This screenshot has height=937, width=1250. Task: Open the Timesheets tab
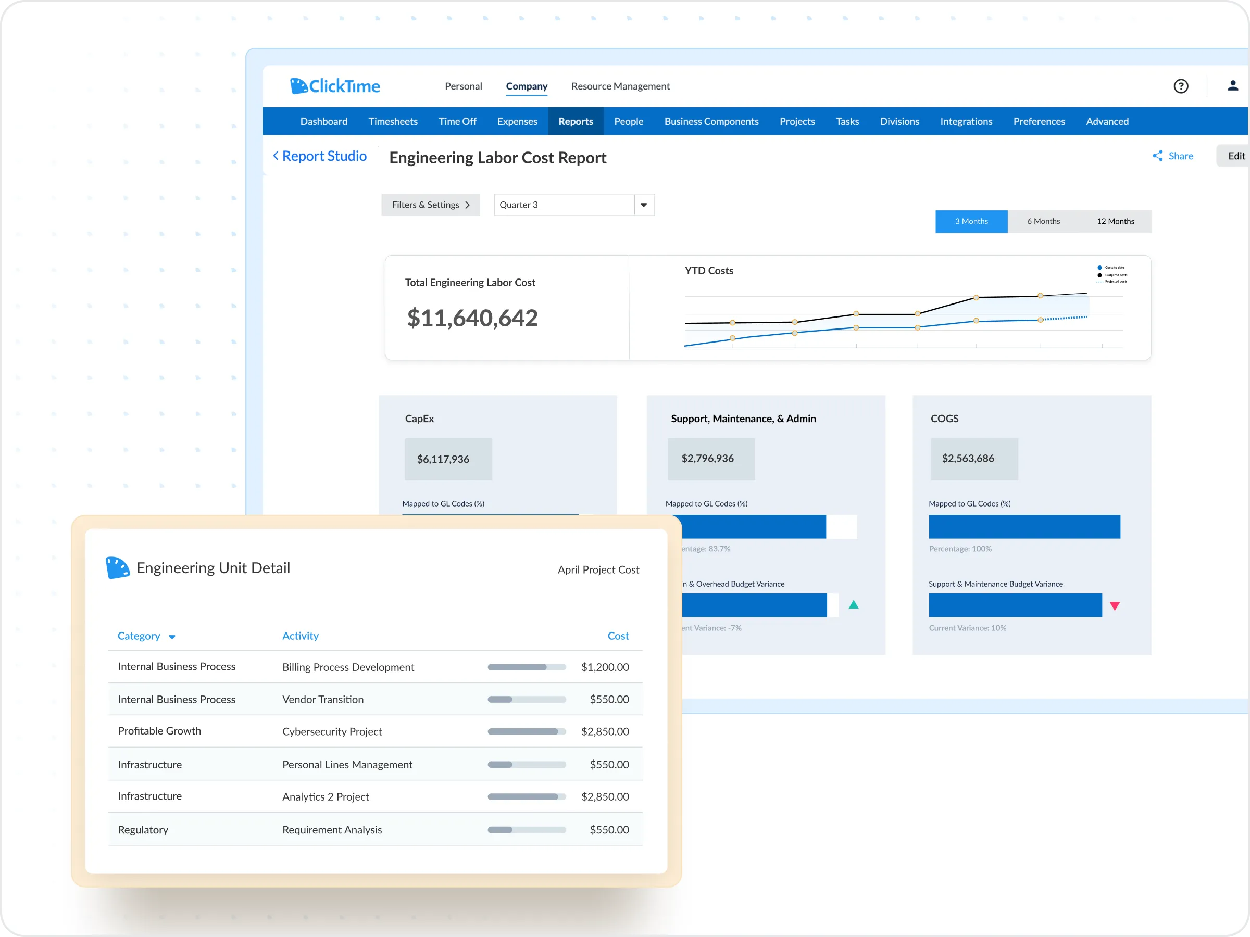[393, 121]
